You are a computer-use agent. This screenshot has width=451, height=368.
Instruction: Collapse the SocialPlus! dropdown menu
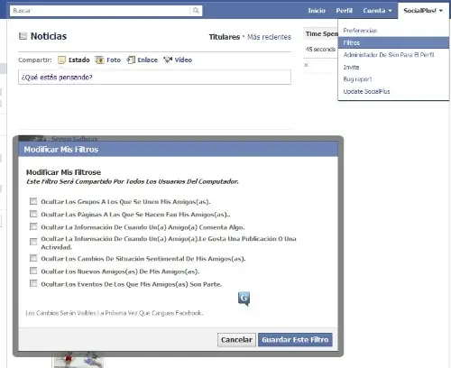[x=423, y=11]
